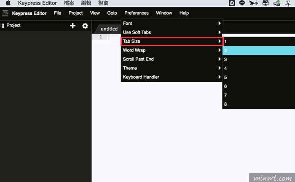This screenshot has width=295, height=182.
Task: Open the View menu
Action: click(x=95, y=13)
